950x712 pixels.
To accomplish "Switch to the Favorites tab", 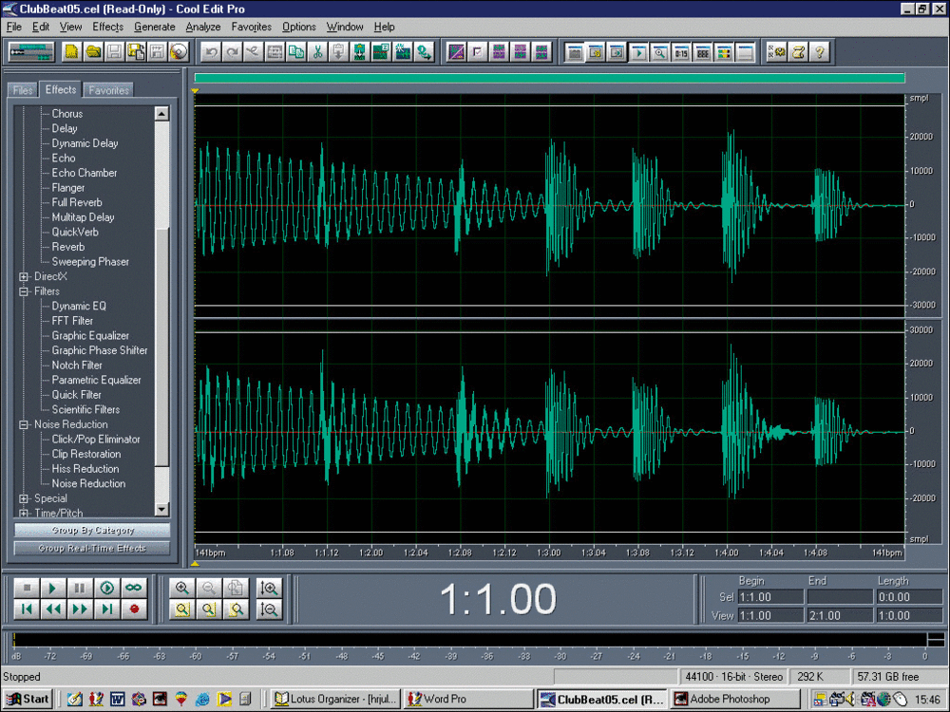I will pyautogui.click(x=108, y=91).
